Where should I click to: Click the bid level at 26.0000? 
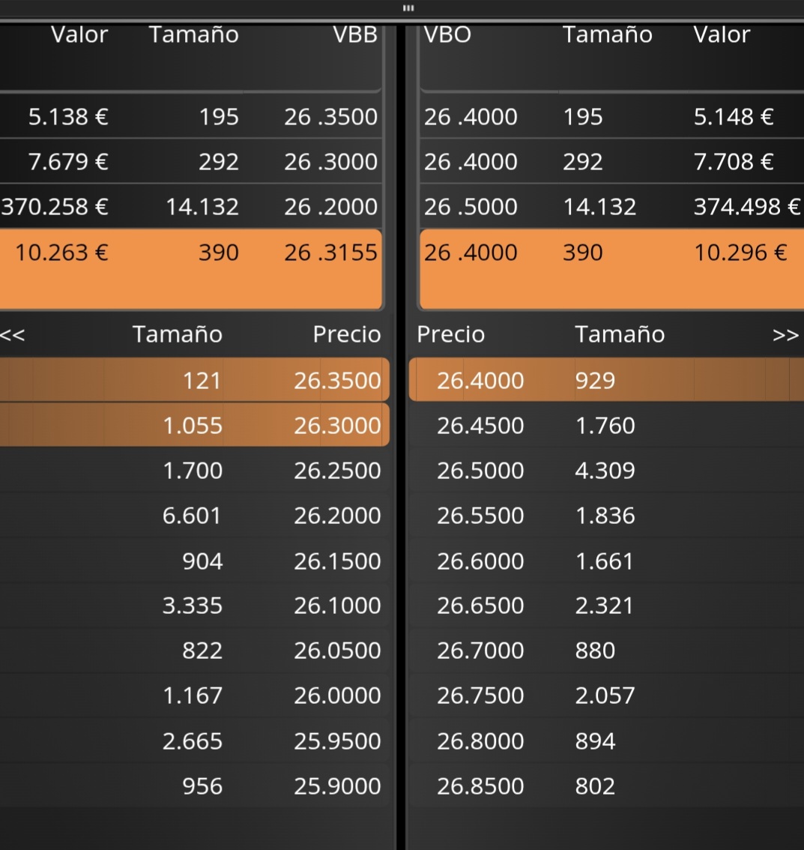(337, 696)
